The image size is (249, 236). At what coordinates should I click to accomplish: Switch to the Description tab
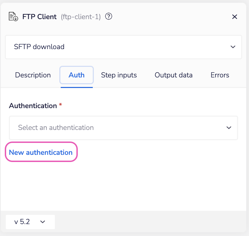click(x=33, y=75)
